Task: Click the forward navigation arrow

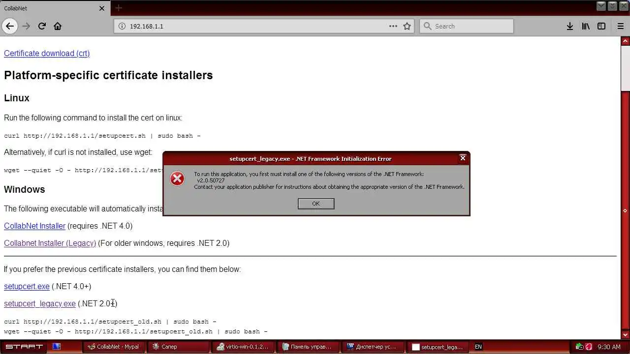Action: click(26, 26)
